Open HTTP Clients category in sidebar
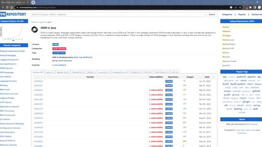 [5, 102]
